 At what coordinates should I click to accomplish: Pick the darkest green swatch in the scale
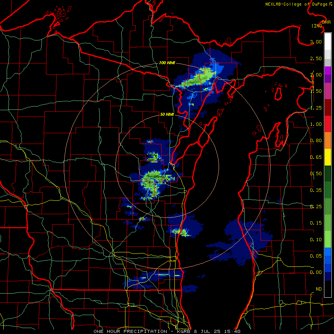tap(328, 173)
